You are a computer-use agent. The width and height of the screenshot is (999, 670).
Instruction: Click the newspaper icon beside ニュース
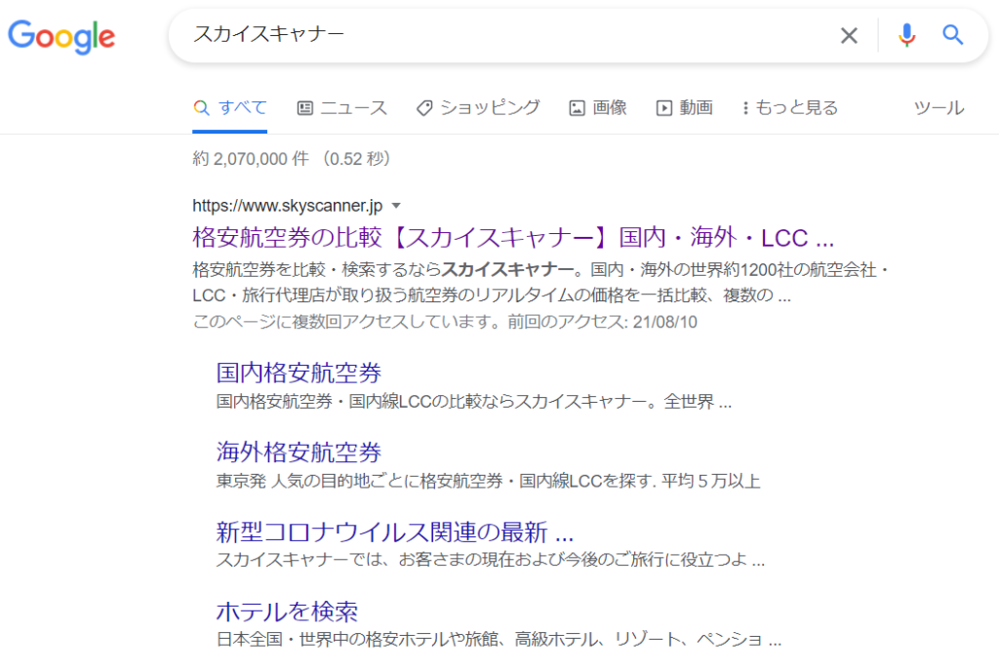(x=305, y=108)
